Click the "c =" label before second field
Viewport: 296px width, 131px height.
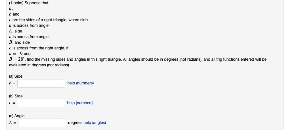pyautogui.click(x=12, y=103)
